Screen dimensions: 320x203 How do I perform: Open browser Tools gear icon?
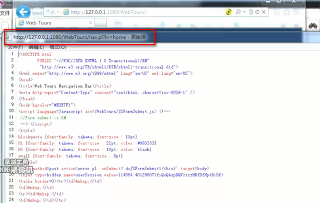click(x=296, y=12)
